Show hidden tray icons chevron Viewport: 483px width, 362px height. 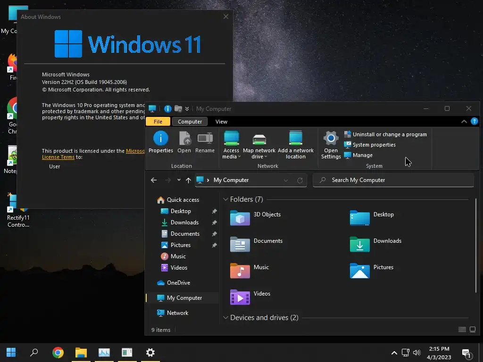(394, 353)
